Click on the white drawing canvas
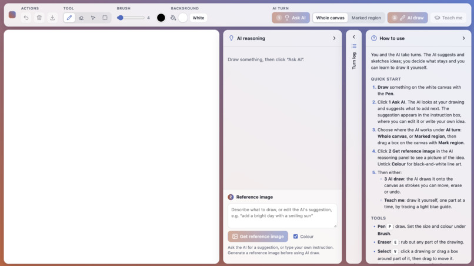 [112, 147]
